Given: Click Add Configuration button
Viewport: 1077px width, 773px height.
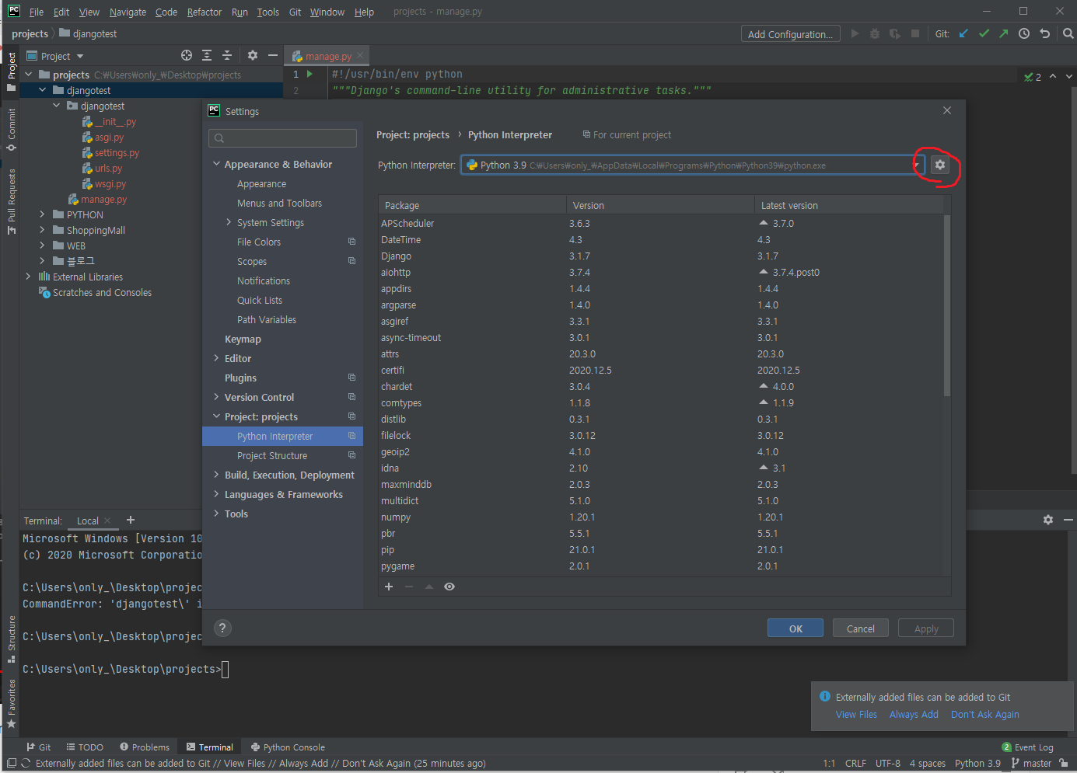Looking at the screenshot, I should (x=790, y=34).
